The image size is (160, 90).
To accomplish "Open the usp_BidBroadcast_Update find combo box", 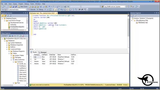I will tap(115, 7).
